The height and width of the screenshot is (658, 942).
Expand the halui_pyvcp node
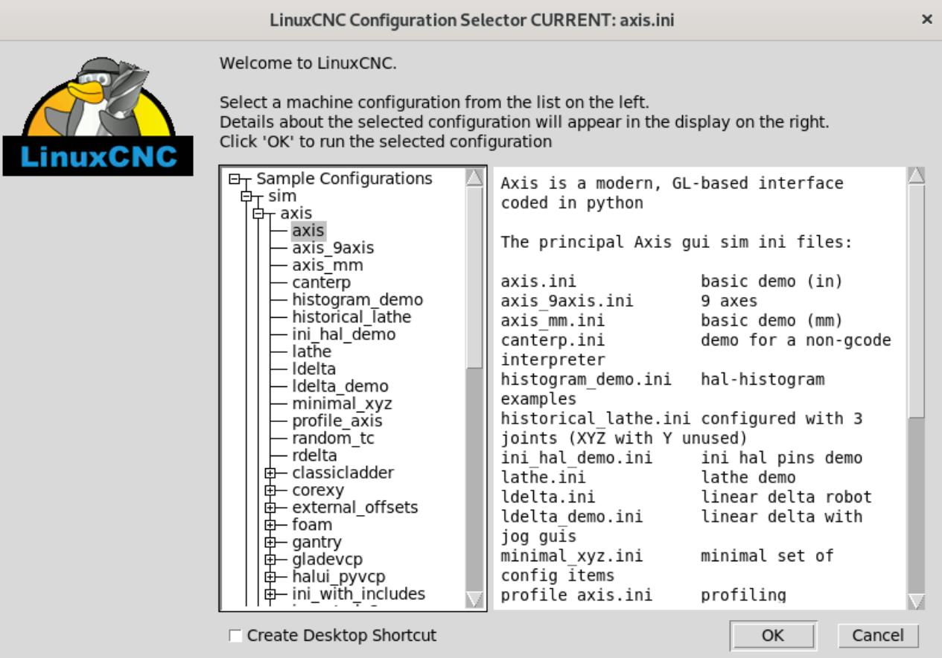(270, 576)
